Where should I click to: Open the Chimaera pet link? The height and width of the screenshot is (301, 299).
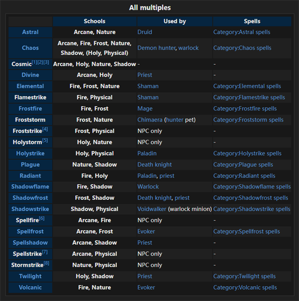click(x=150, y=120)
